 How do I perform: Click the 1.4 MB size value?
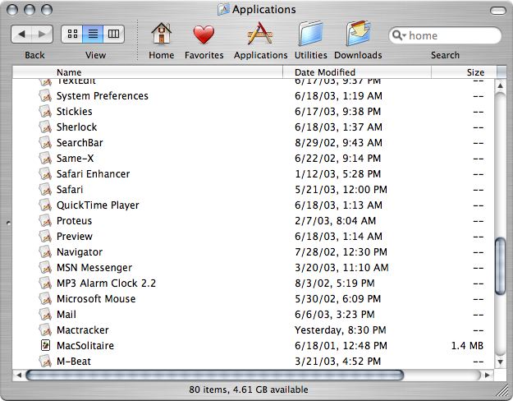[x=467, y=346]
